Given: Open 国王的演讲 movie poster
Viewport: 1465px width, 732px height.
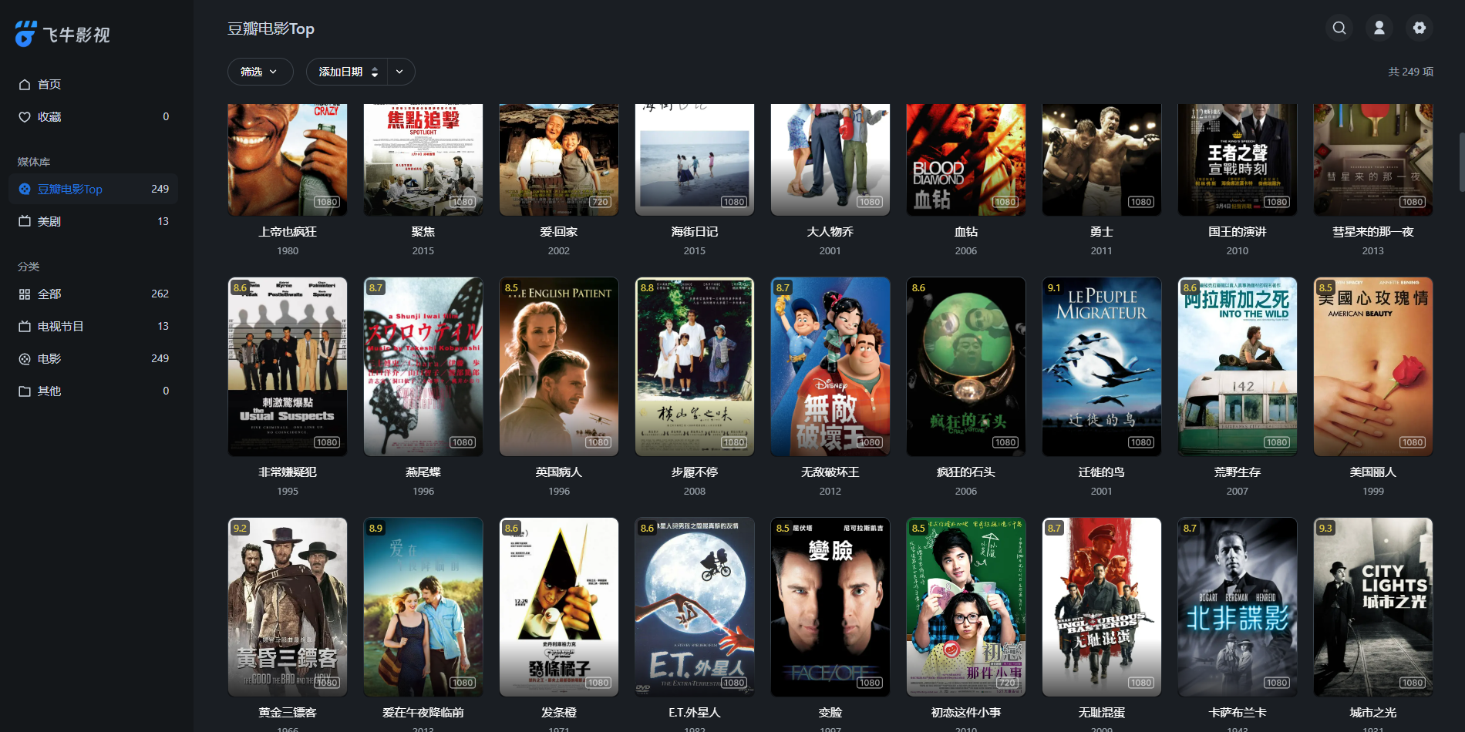Looking at the screenshot, I should point(1238,159).
